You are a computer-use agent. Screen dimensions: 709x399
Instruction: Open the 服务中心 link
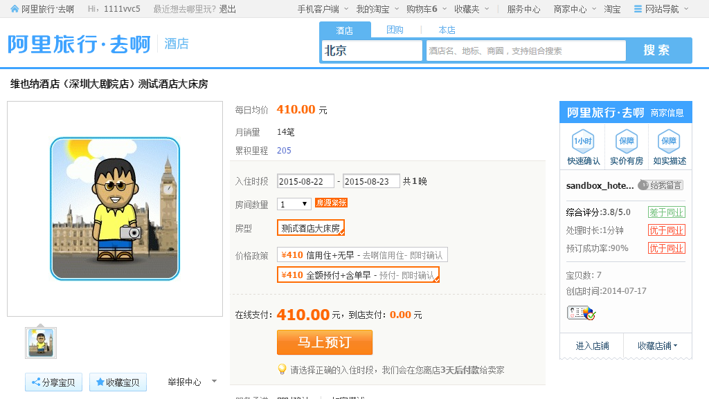coord(523,9)
